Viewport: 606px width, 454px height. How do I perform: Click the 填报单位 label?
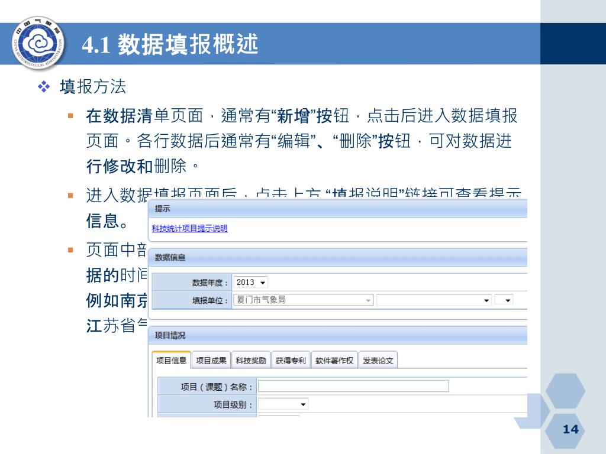[210, 300]
